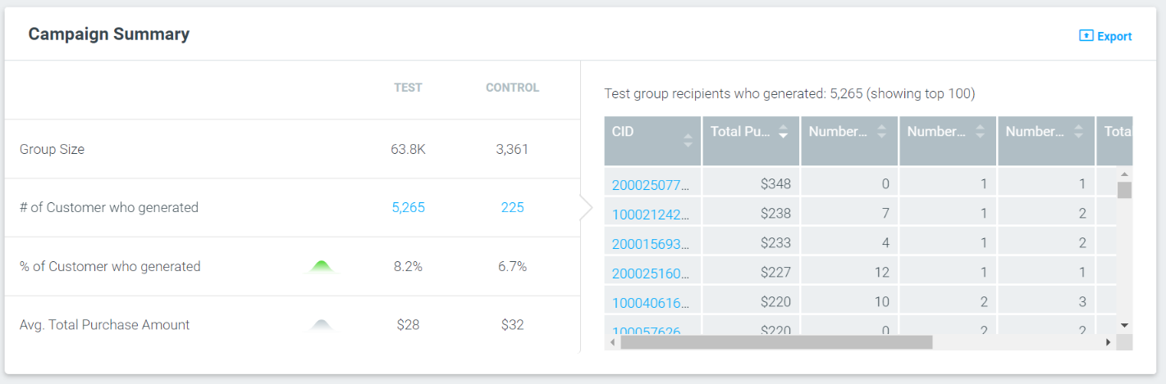Click the vertical scrollbar up arrow
This screenshot has width=1166, height=384.
click(x=1124, y=174)
